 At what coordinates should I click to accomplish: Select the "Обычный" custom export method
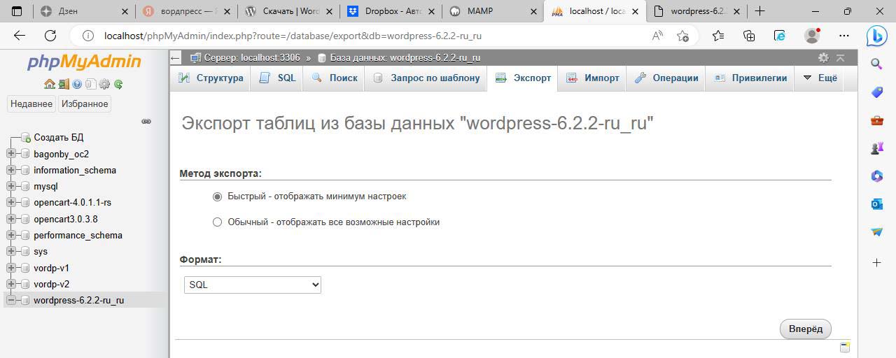click(x=217, y=222)
